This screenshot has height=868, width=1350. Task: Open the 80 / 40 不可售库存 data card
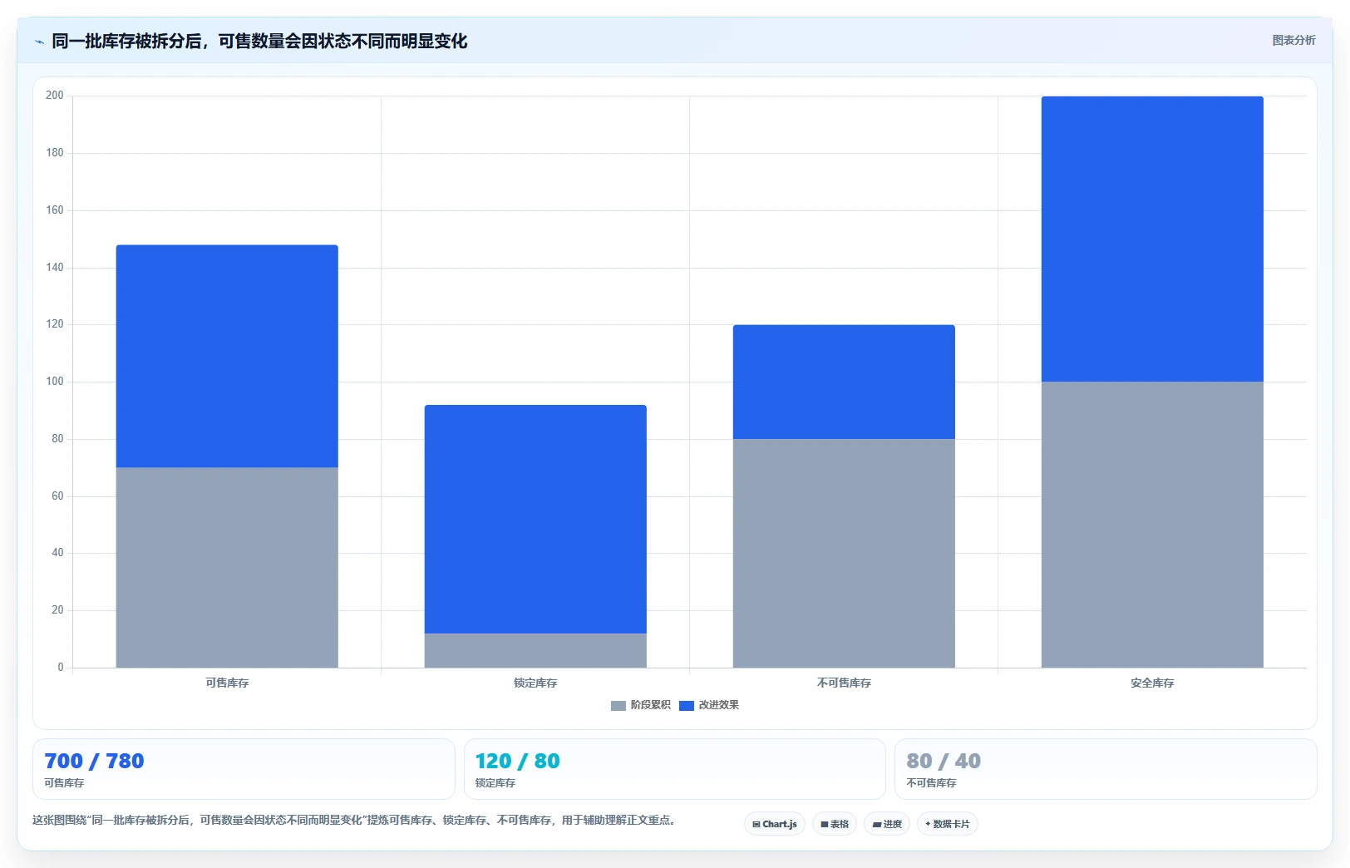click(x=1106, y=769)
